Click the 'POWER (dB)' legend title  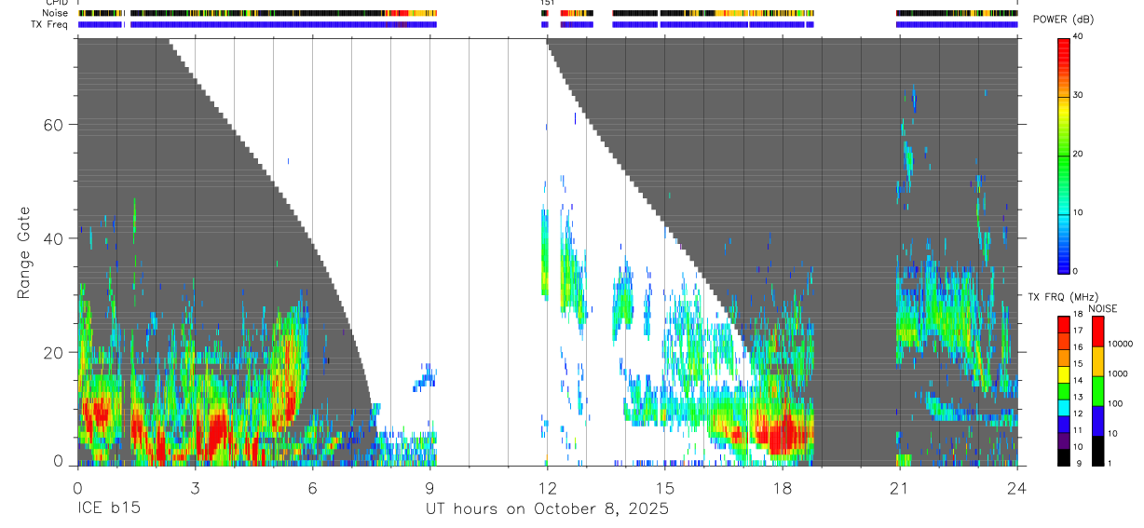(x=1063, y=20)
